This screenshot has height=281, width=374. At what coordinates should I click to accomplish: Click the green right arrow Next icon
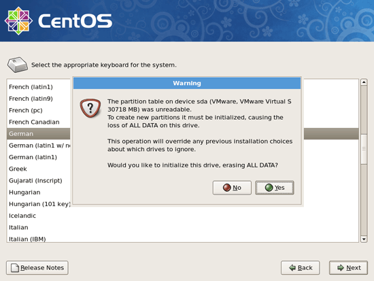pyautogui.click(x=341, y=268)
